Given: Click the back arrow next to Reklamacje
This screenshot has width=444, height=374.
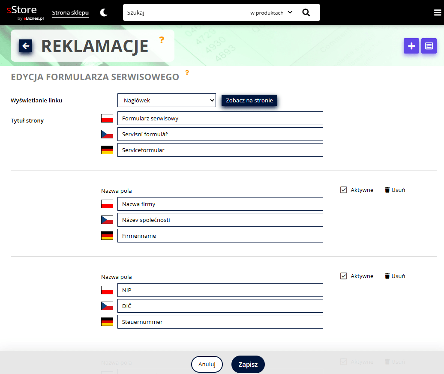Looking at the screenshot, I should click(x=26, y=46).
